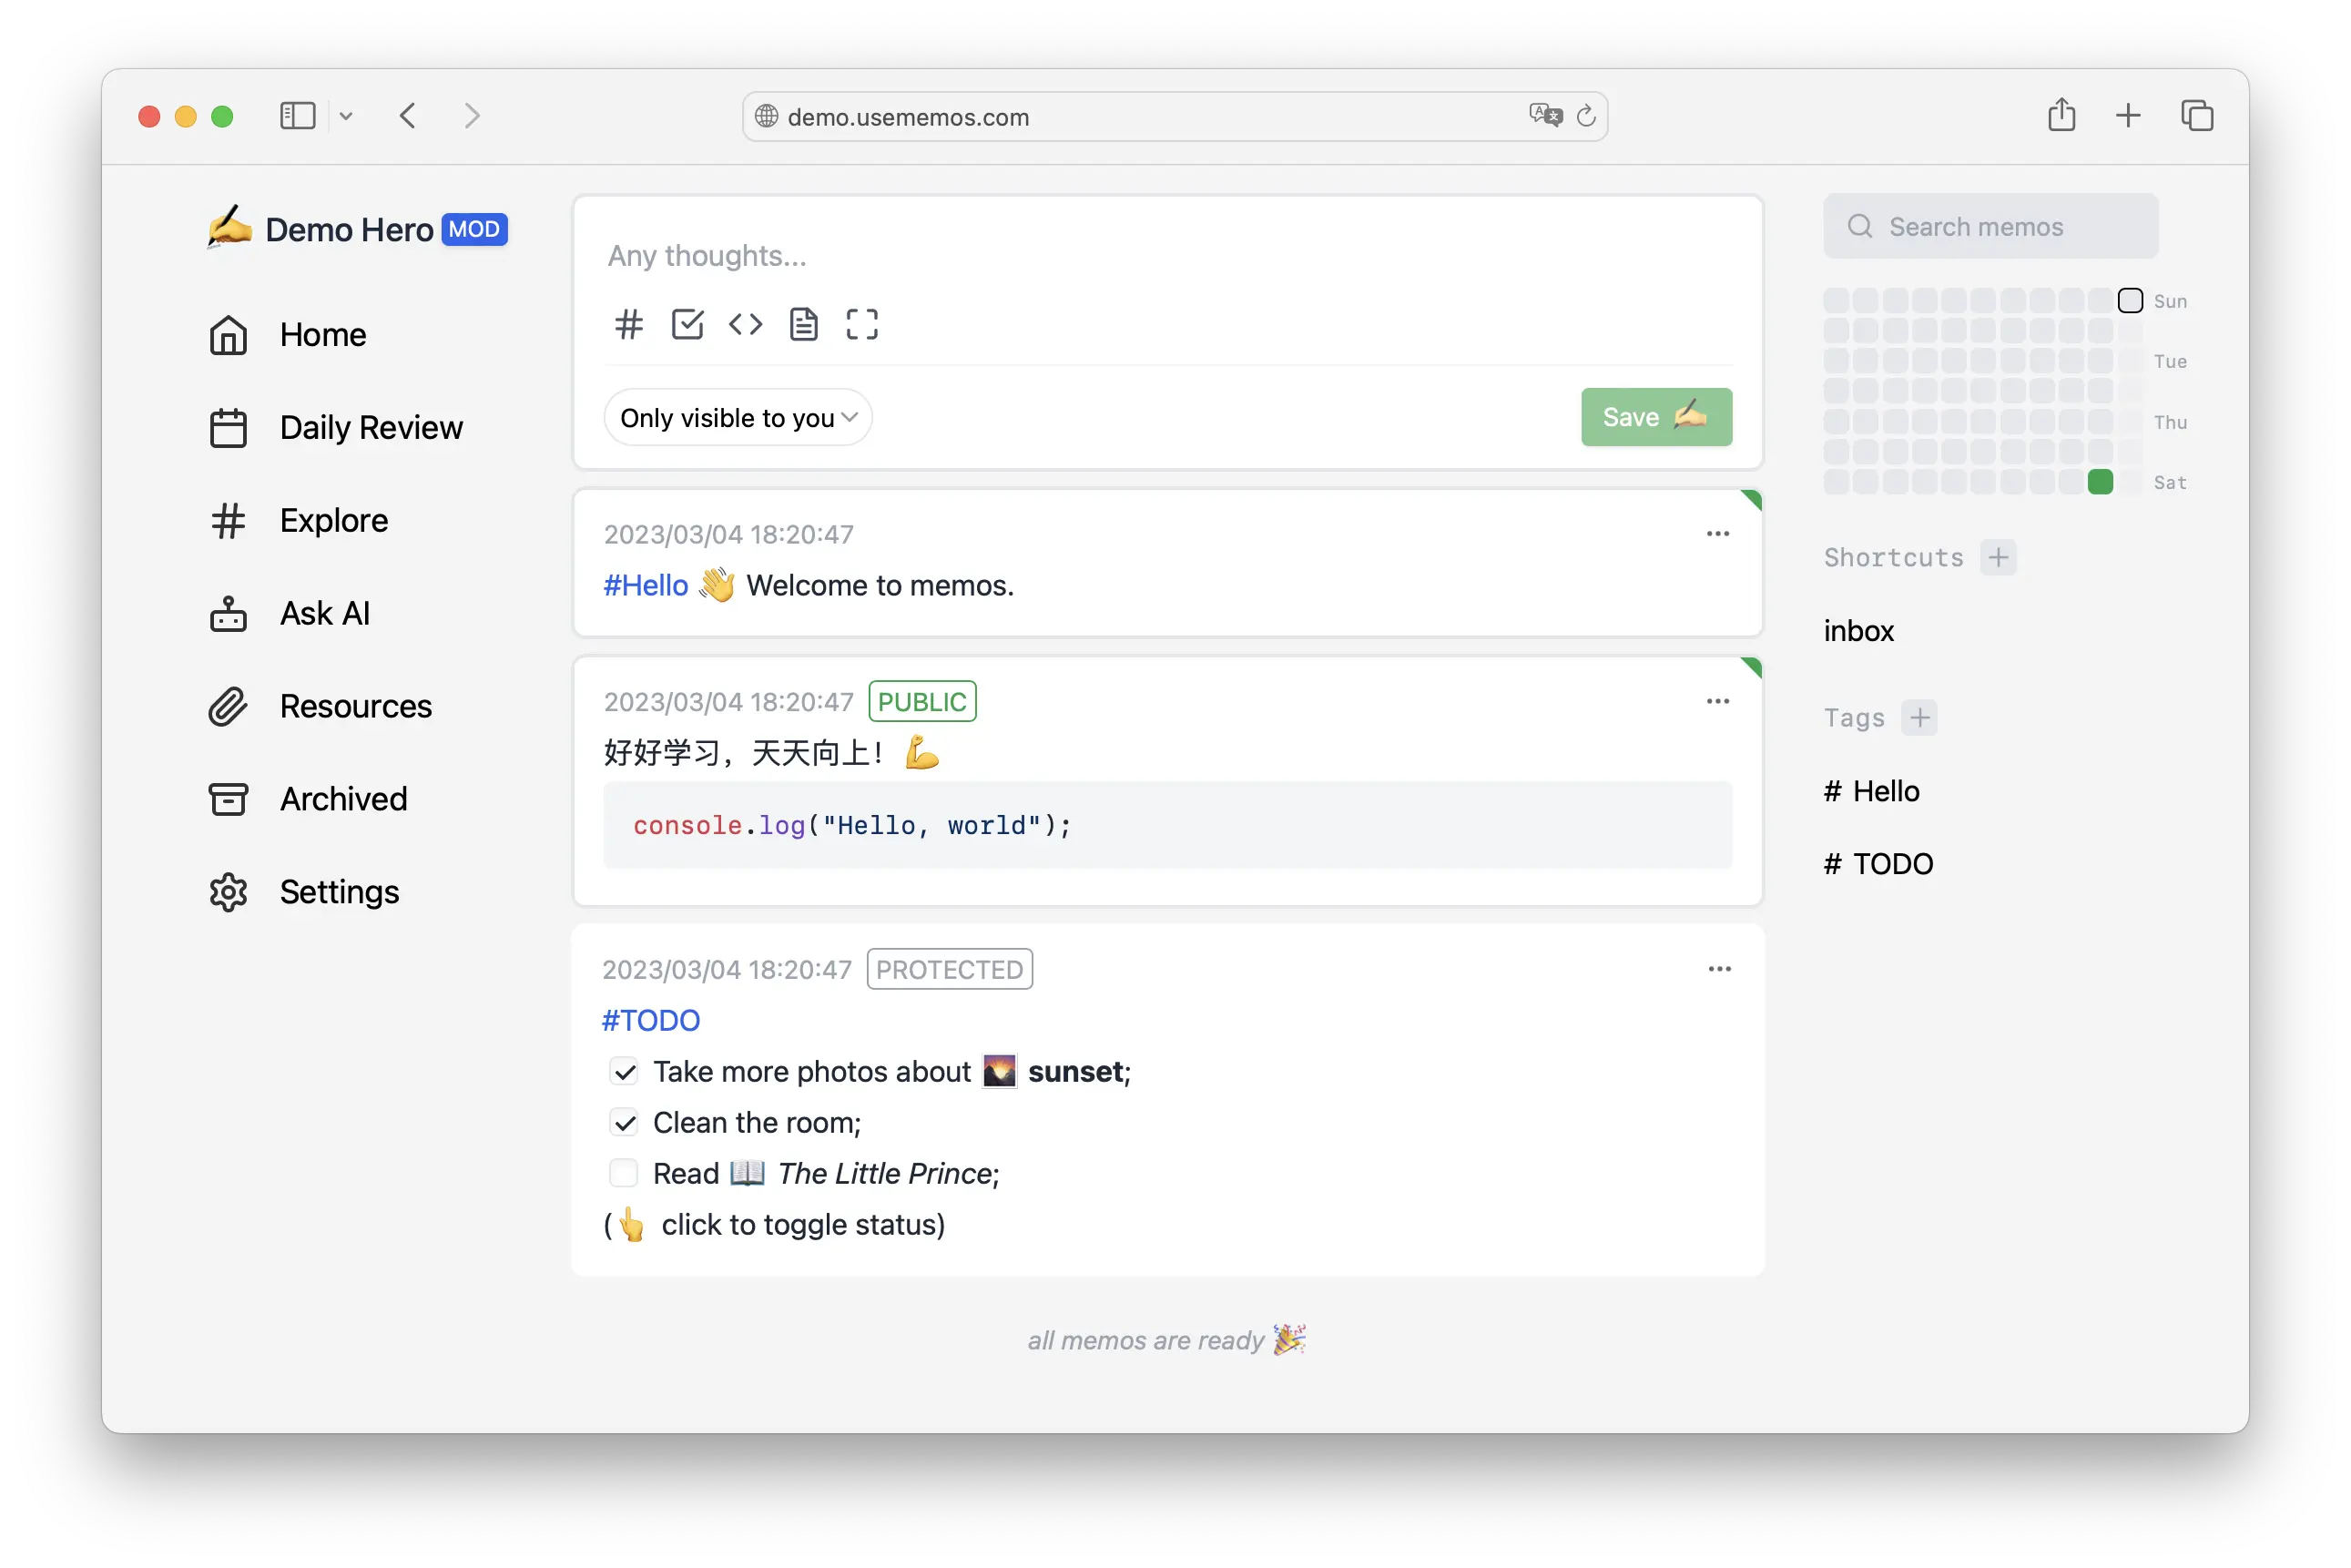Open visibility dropdown for Only visible to you
This screenshot has width=2351, height=1568.
tap(737, 416)
